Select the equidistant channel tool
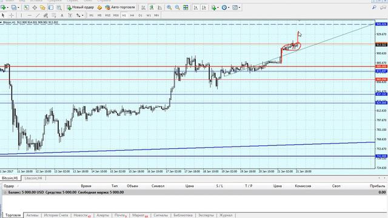Screen dimensions: 388x218 45,15
